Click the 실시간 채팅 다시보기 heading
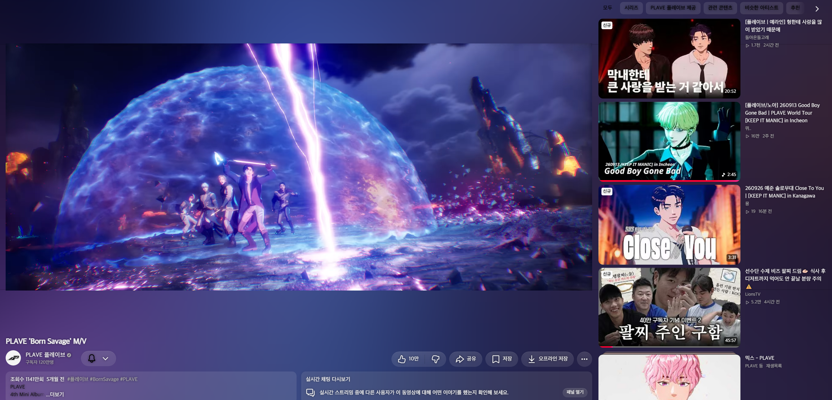 coord(328,379)
